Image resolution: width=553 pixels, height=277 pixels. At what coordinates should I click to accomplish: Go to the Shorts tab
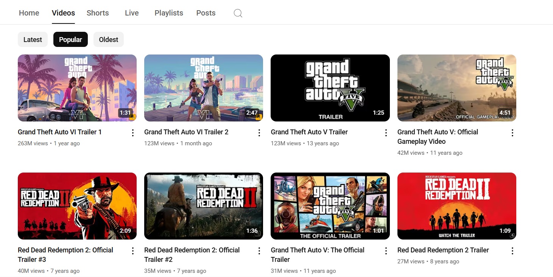click(x=98, y=13)
